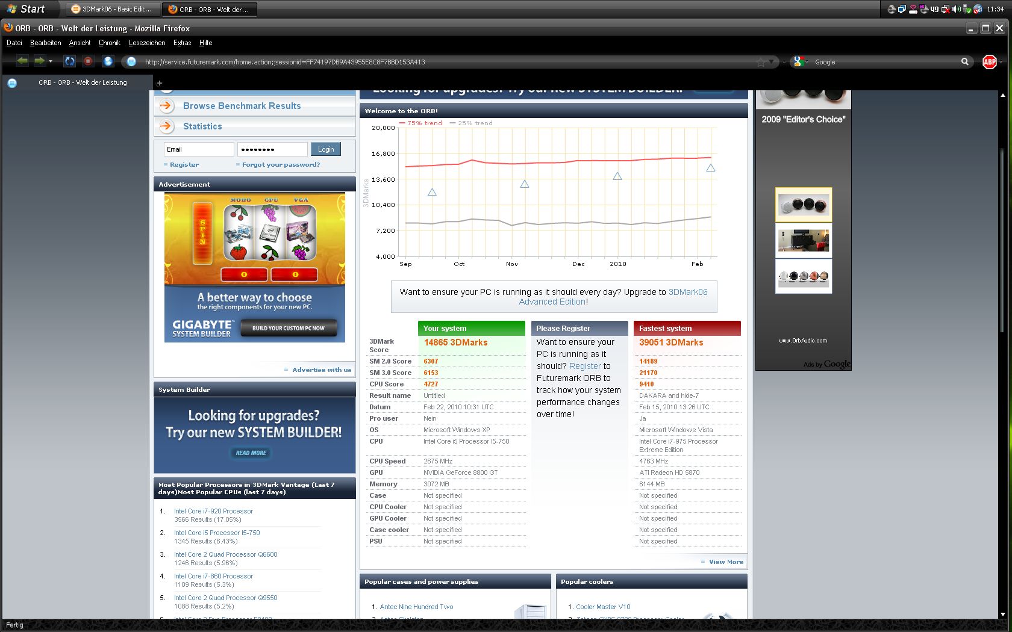Choose search engine via Google icon dropdown
This screenshot has height=632, width=1012.
tap(800, 61)
